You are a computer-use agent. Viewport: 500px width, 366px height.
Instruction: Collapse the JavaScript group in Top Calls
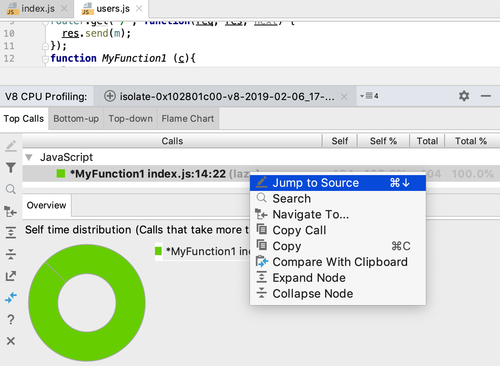coord(28,157)
